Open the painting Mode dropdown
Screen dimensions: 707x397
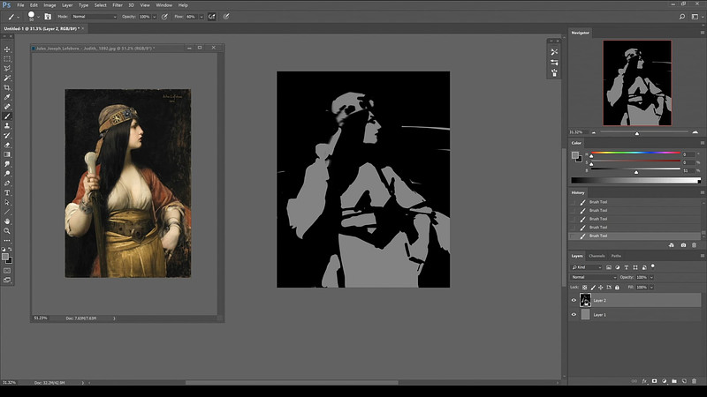[95, 17]
